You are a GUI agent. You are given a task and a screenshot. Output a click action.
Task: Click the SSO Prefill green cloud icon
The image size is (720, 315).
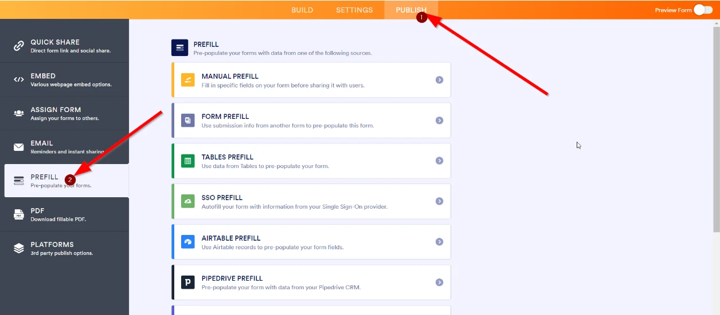tap(188, 201)
